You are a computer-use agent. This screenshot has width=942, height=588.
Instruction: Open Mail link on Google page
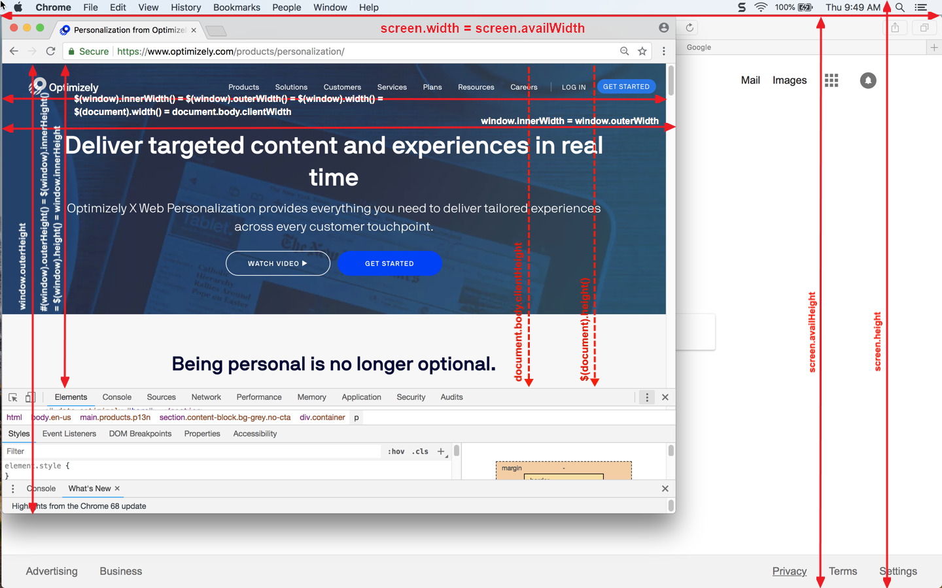coord(750,80)
